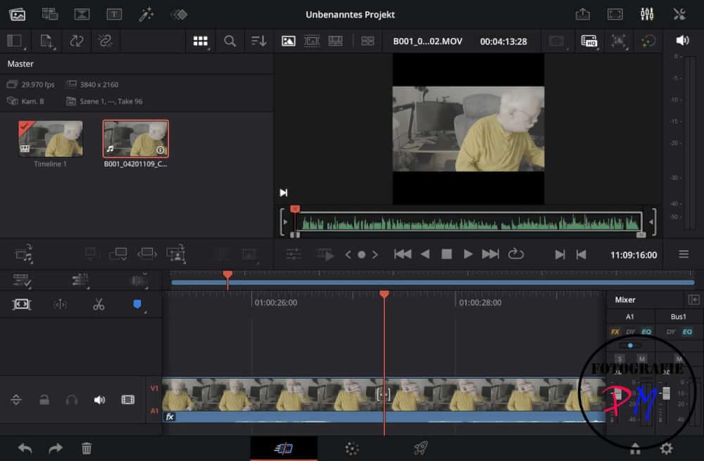Open the sort order menu
704x461 pixels.
[258, 41]
